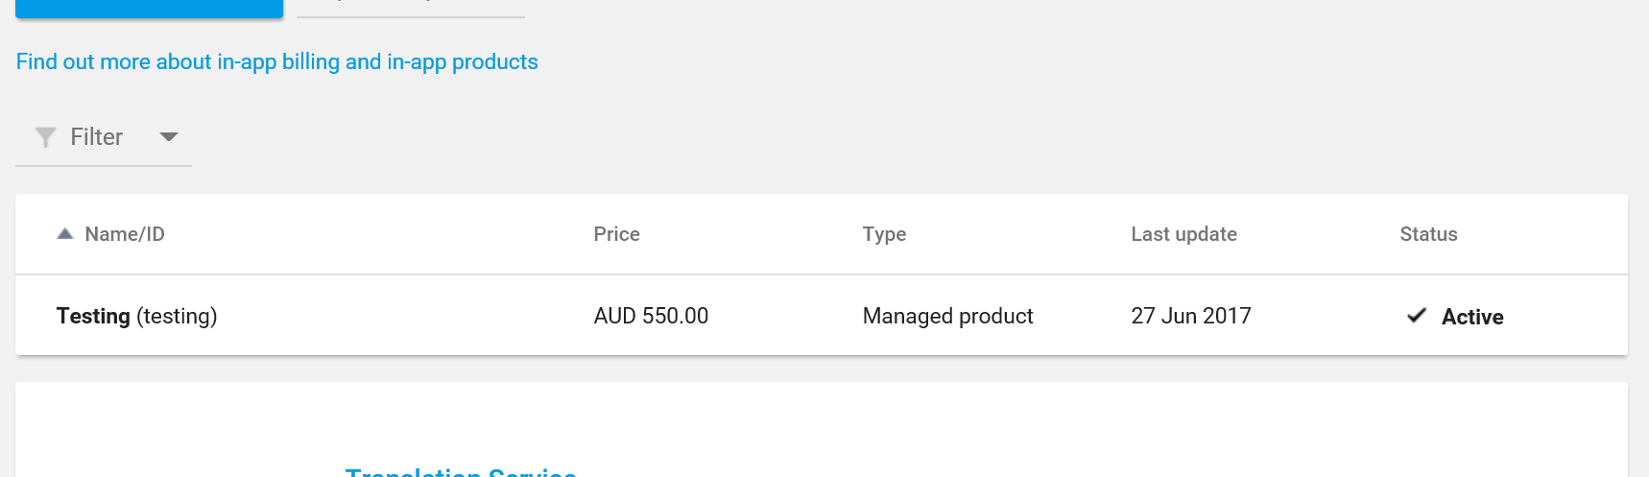Sort by Last update column header
The width and height of the screenshot is (1649, 477).
tap(1183, 234)
